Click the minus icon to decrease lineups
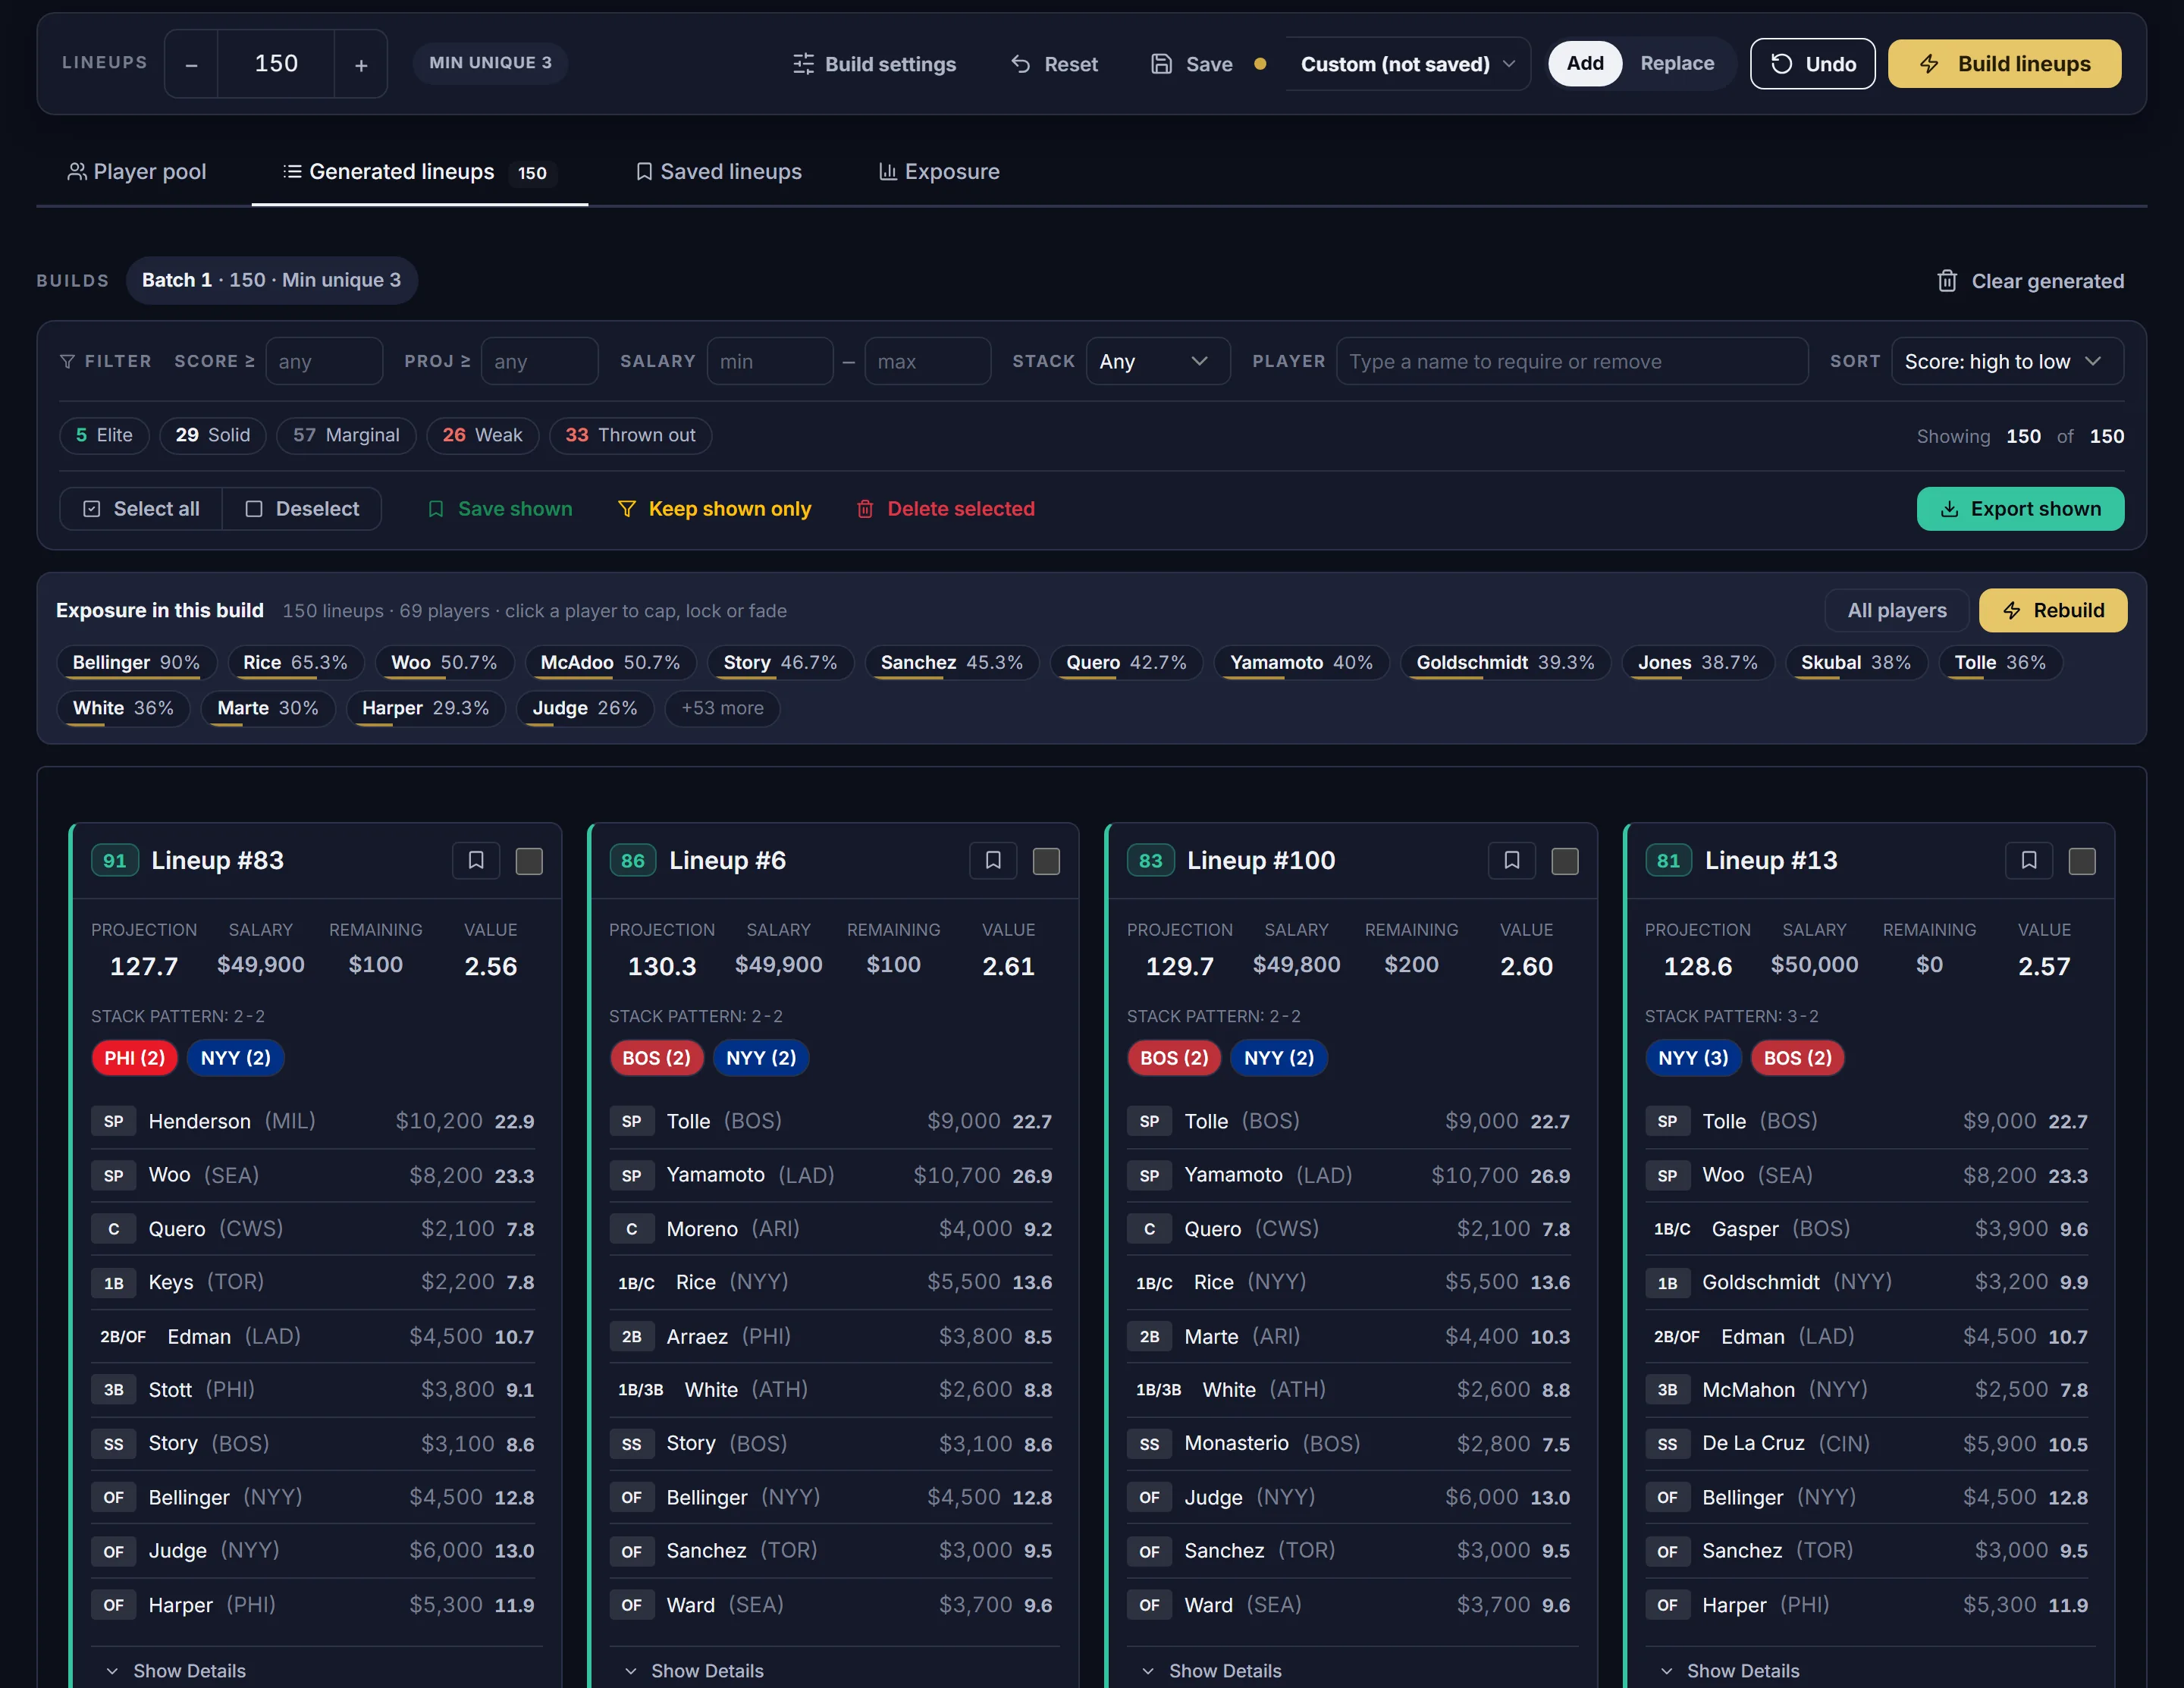Image resolution: width=2184 pixels, height=1688 pixels. pos(191,64)
